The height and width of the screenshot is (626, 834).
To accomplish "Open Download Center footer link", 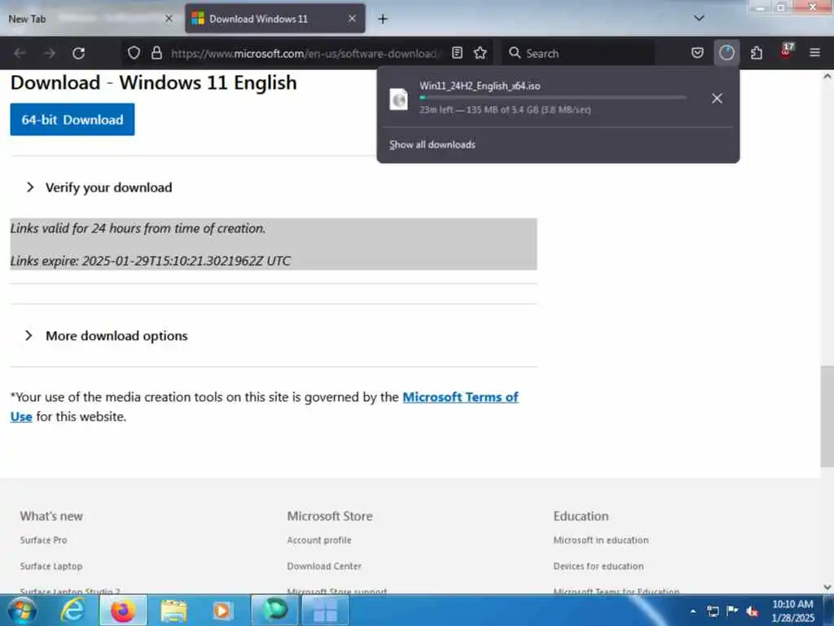I will [324, 566].
